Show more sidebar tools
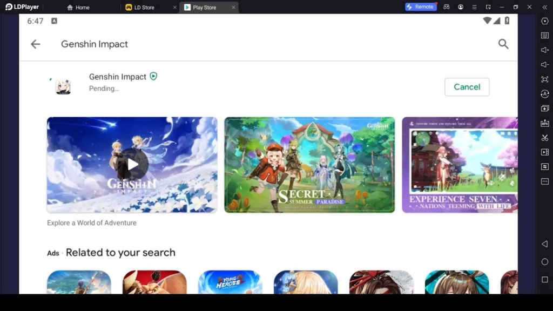The image size is (553, 311). [545, 181]
